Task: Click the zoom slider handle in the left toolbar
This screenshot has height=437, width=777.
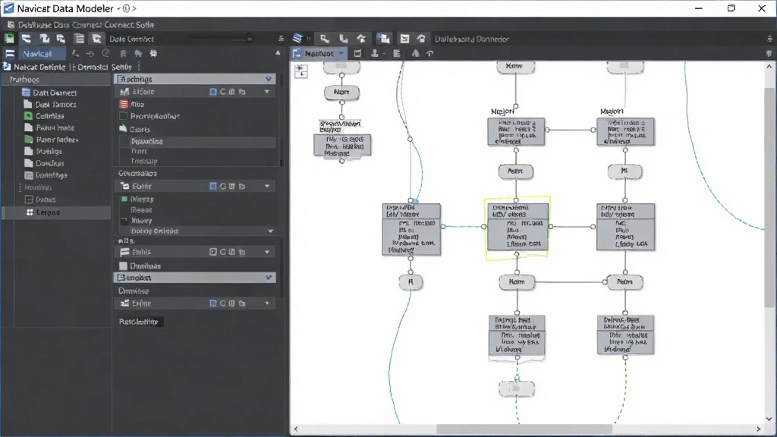Action: click(250, 39)
